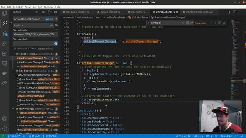Collapse all search results

(x=55, y=12)
